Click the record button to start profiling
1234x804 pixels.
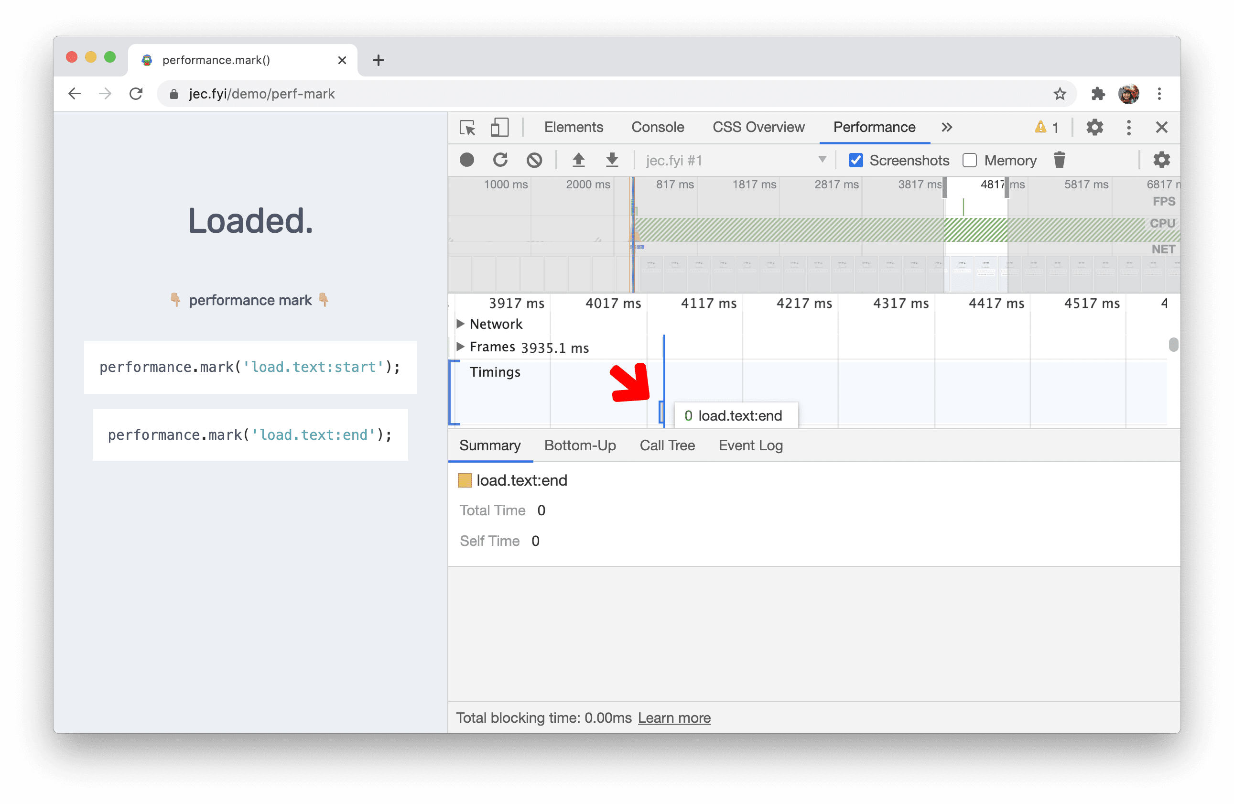[467, 160]
